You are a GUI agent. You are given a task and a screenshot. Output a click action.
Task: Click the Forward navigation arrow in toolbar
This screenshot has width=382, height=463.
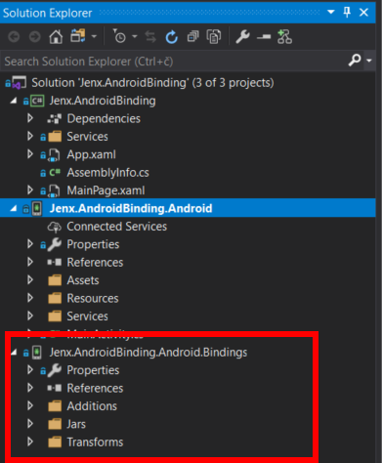point(34,37)
